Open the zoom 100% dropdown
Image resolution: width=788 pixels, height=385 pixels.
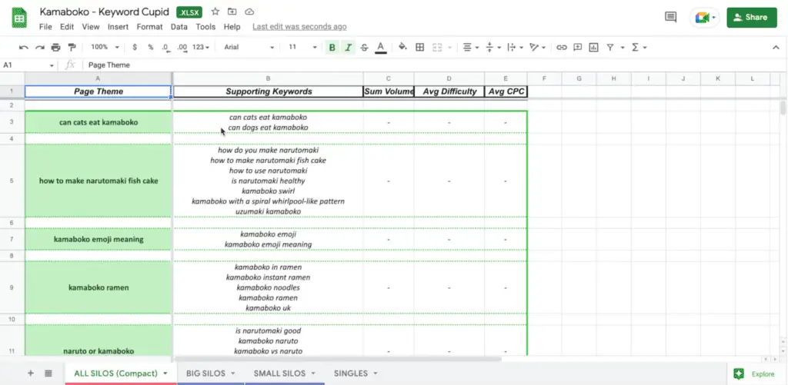[105, 47]
